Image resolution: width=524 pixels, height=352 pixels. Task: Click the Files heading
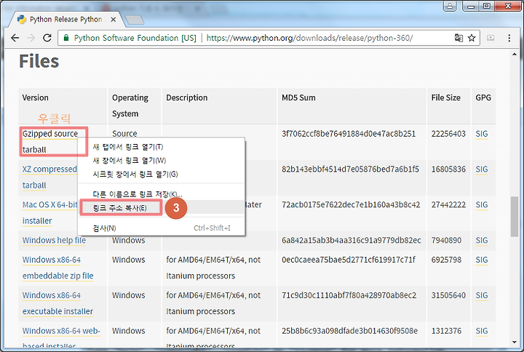39,61
